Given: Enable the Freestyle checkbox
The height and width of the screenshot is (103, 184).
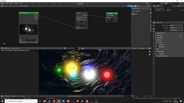Looking at the screenshot, I should click(x=158, y=54).
